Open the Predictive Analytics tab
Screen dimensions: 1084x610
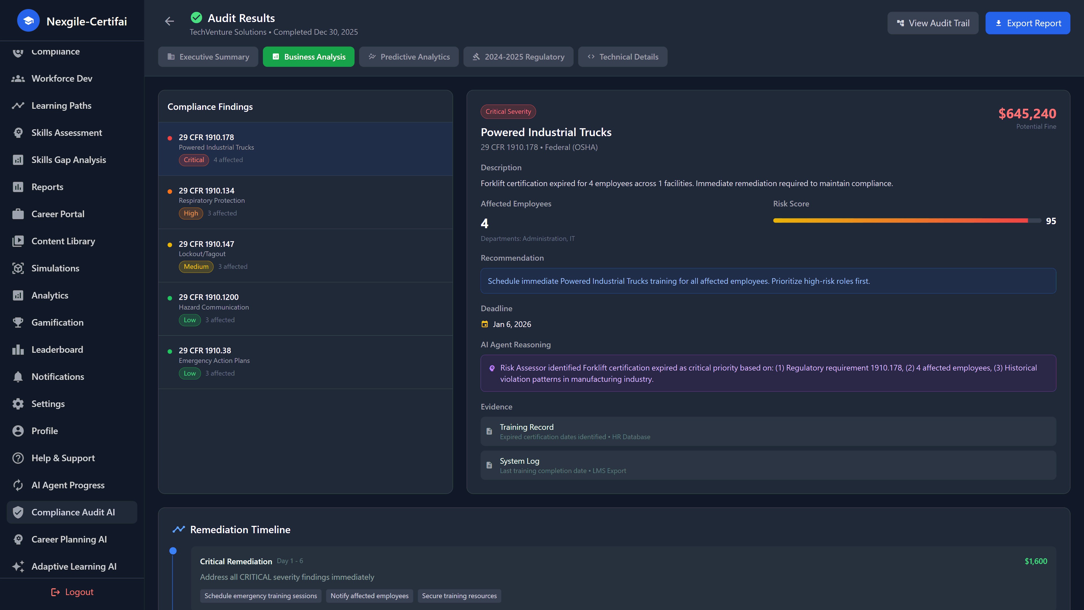point(408,57)
